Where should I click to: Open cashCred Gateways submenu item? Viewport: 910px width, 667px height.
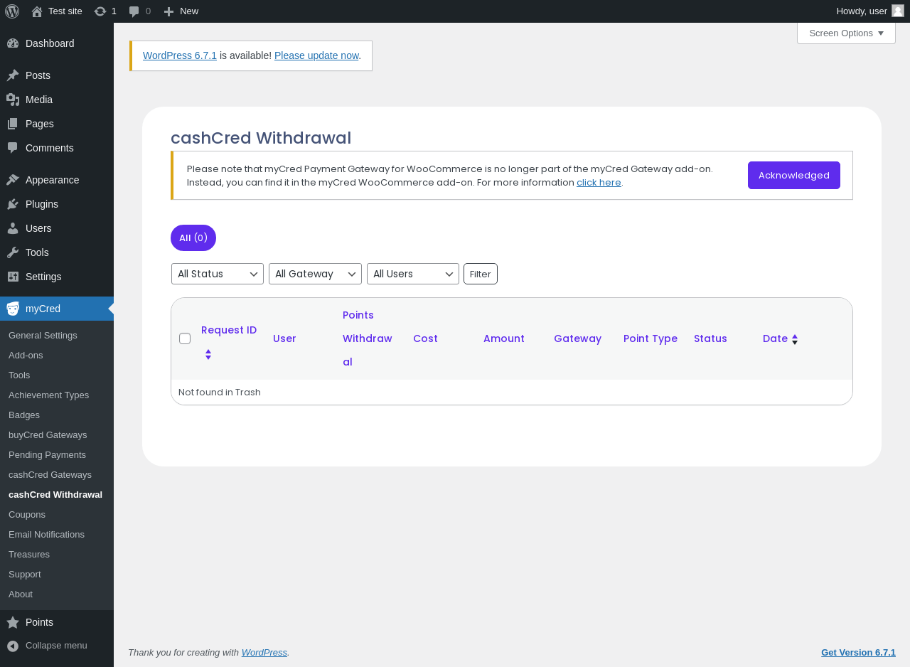pos(50,475)
